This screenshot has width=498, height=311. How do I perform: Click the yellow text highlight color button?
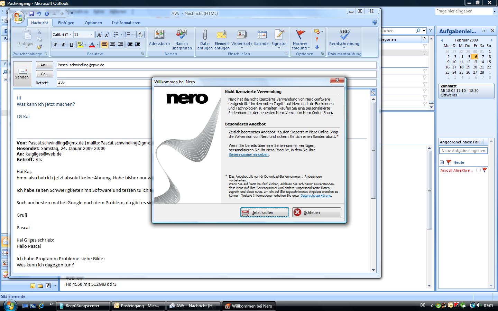point(80,45)
